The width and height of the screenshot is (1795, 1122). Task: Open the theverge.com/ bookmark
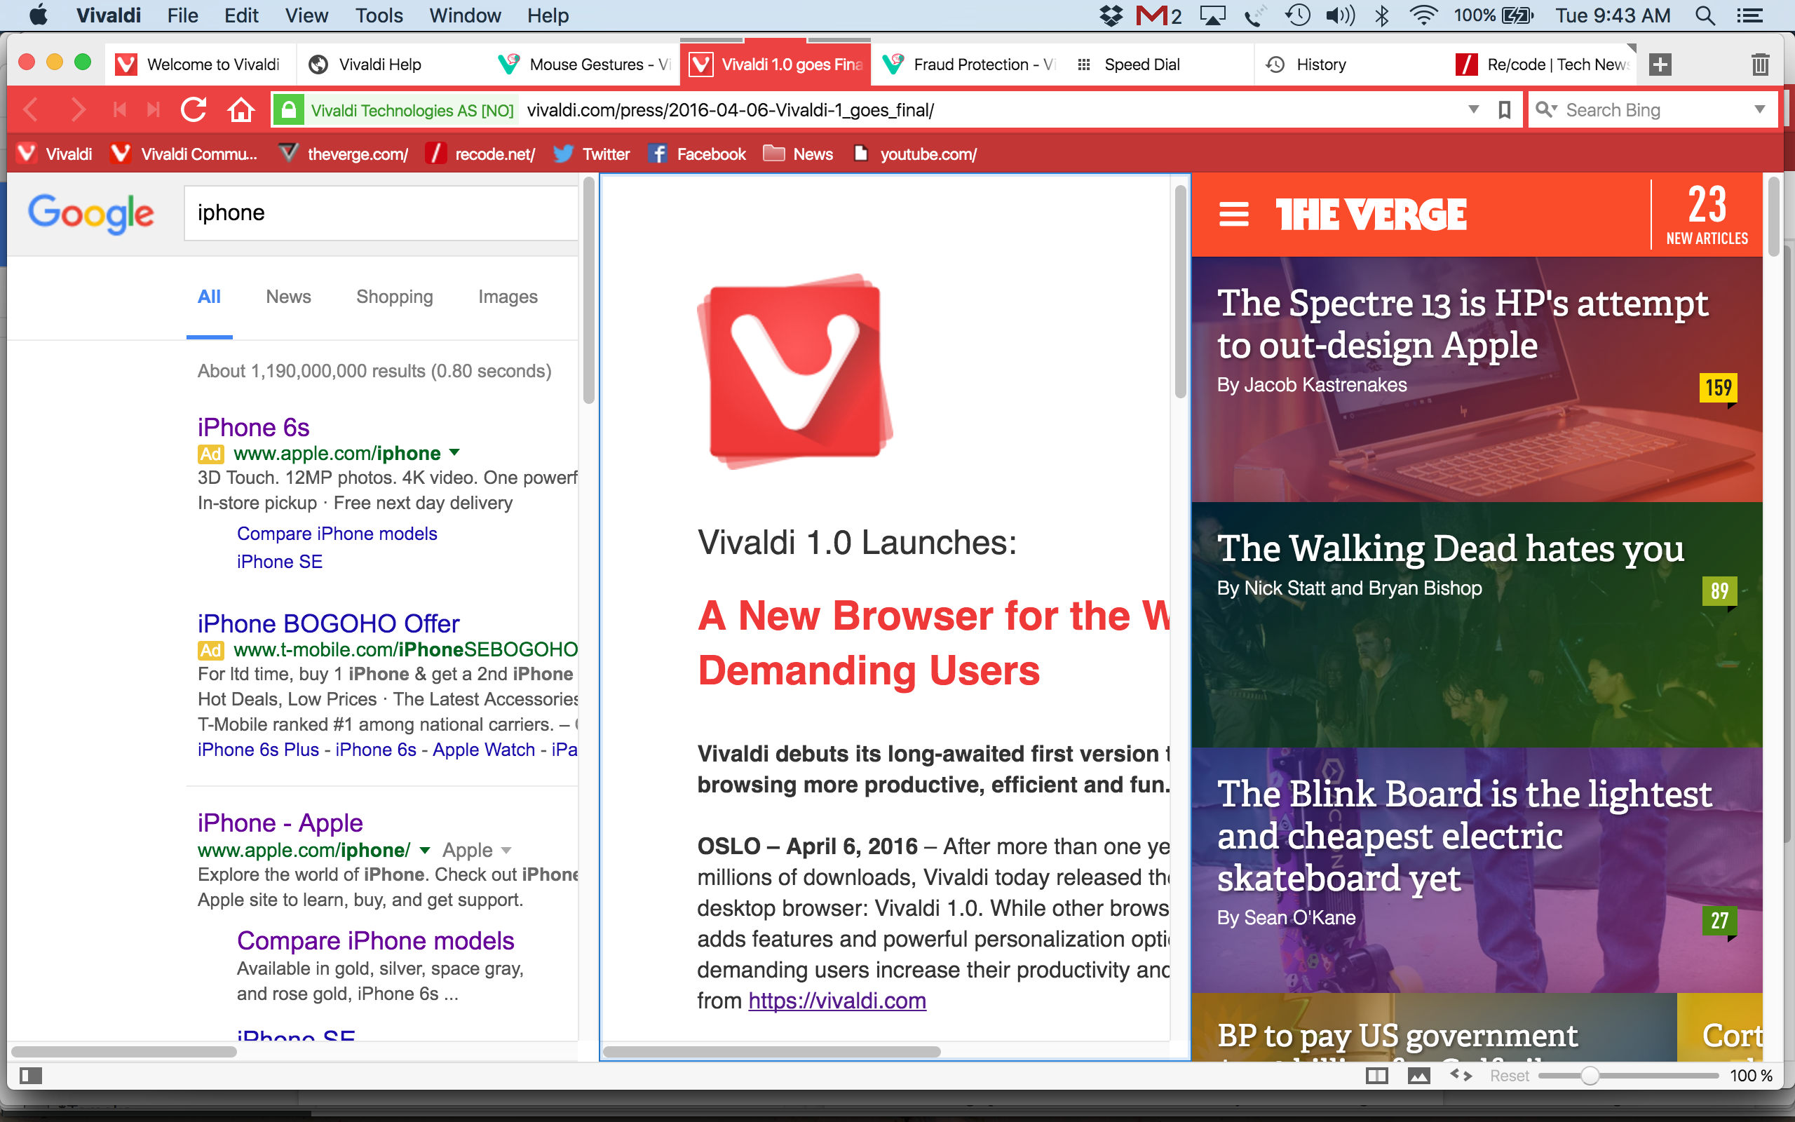344,154
